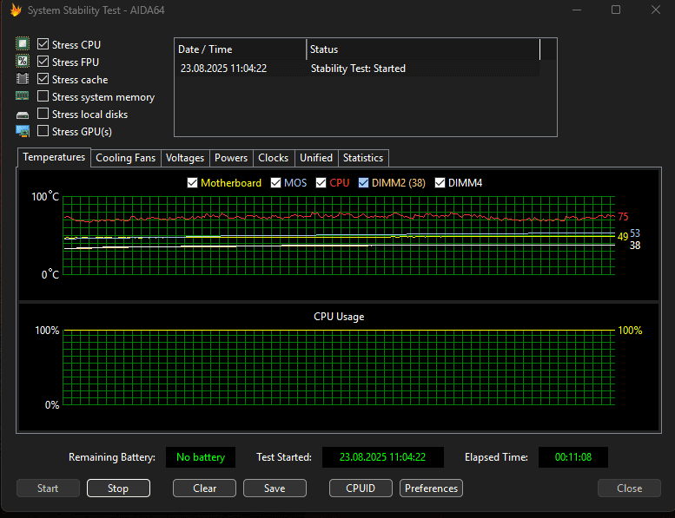Click the Status column header

(423, 49)
